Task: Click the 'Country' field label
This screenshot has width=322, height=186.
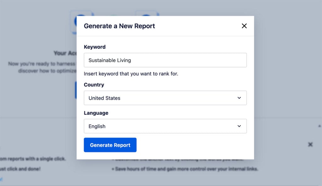Action: (94, 85)
